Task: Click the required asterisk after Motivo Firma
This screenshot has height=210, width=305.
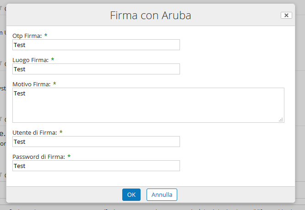Action: click(x=54, y=84)
